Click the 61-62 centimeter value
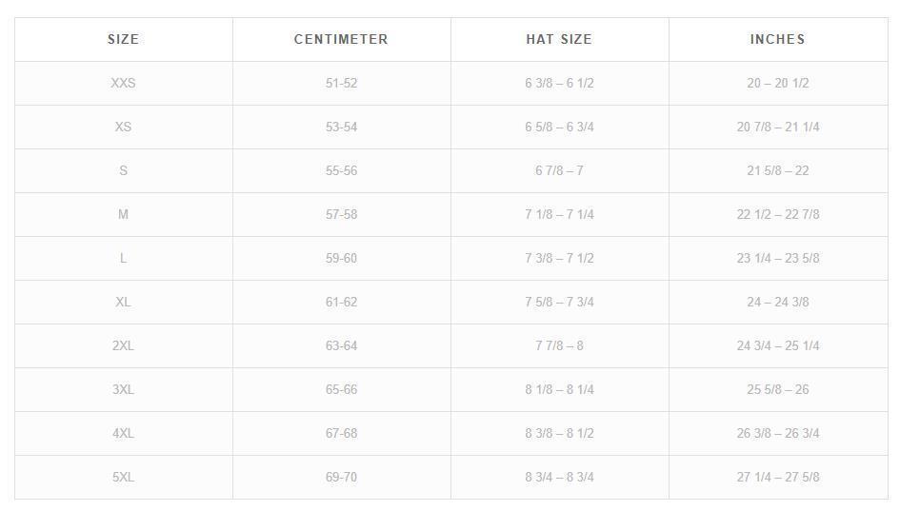 click(x=341, y=302)
